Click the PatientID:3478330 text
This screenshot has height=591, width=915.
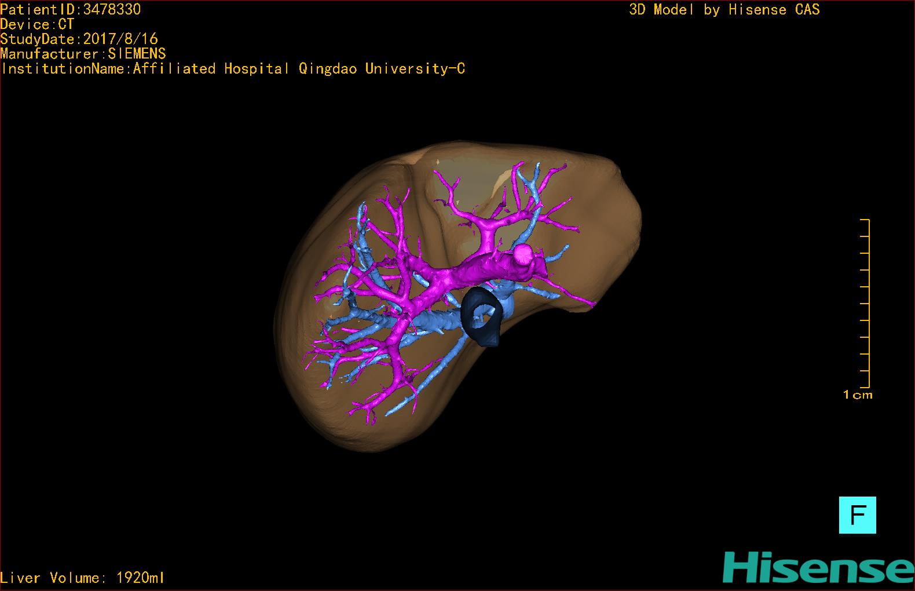(70, 9)
